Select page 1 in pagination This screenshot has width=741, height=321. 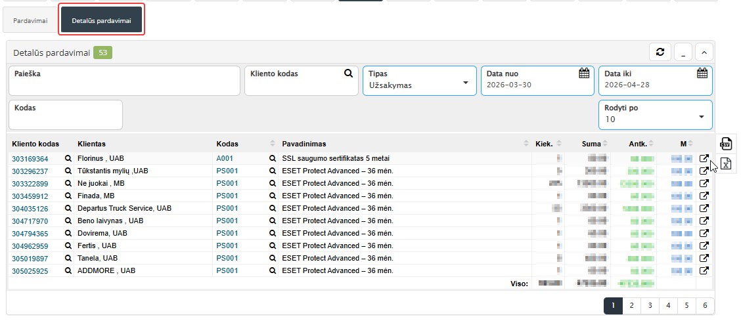613,305
